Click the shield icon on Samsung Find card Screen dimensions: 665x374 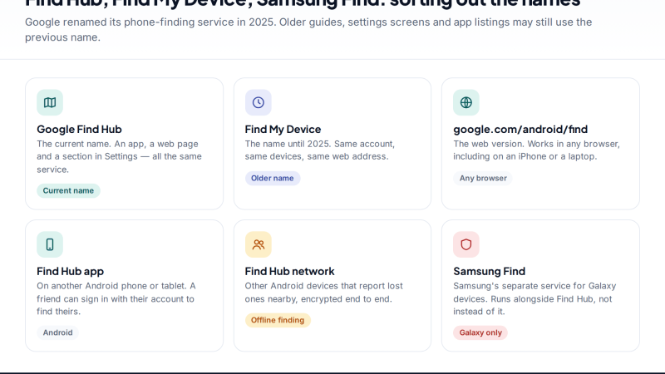click(x=466, y=244)
